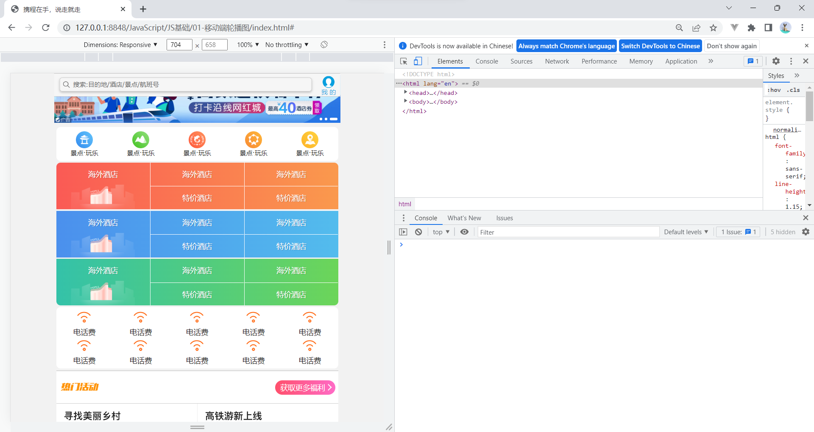This screenshot has width=814, height=432.
Task: Open DevTools settings gear
Action: (x=776, y=61)
